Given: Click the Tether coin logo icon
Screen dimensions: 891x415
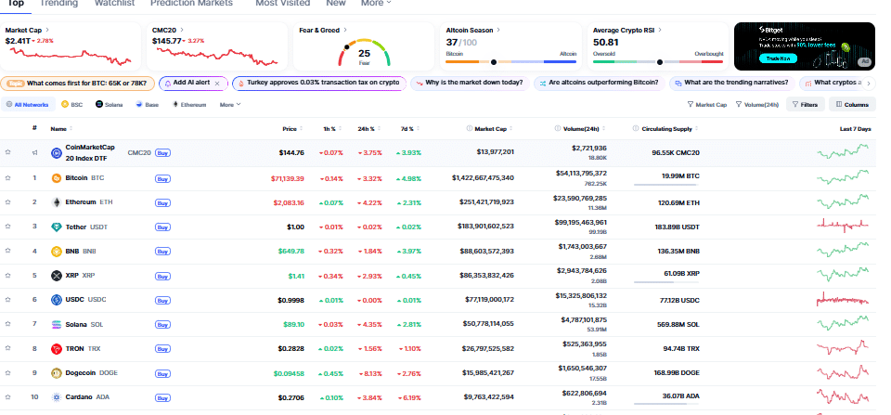Looking at the screenshot, I should [57, 227].
